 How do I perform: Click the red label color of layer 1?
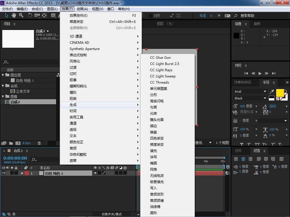[x=27, y=173]
